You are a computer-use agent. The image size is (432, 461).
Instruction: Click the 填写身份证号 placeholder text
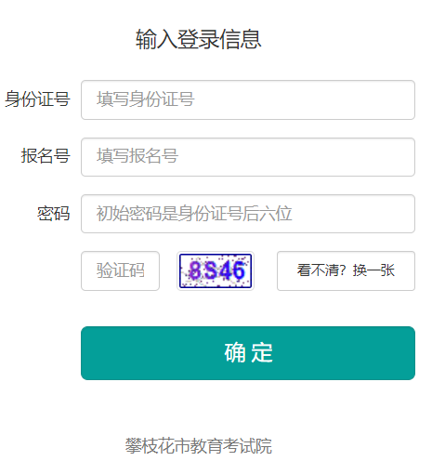145,99
